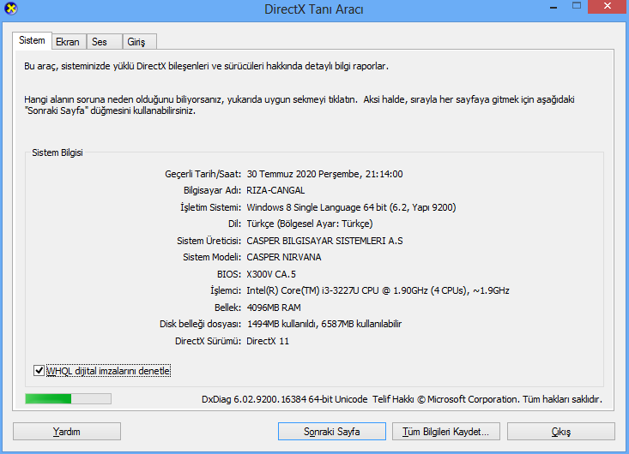Click Tüm Bilgileri Kaydet button
The height and width of the screenshot is (454, 629).
pos(445,432)
